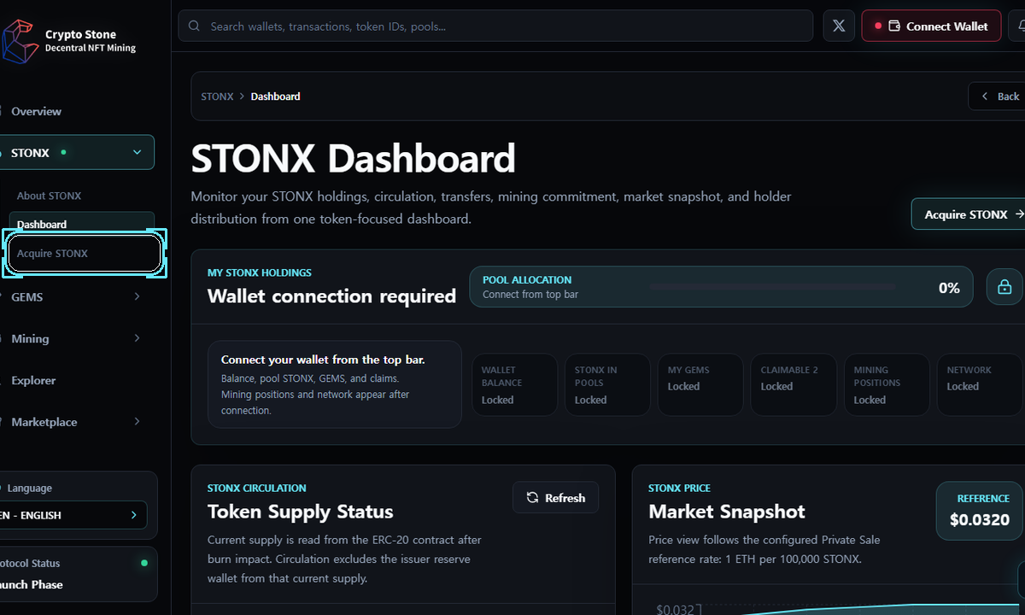Click the Claimable 2 locked card
This screenshot has width=1025, height=615.
pyautogui.click(x=794, y=385)
